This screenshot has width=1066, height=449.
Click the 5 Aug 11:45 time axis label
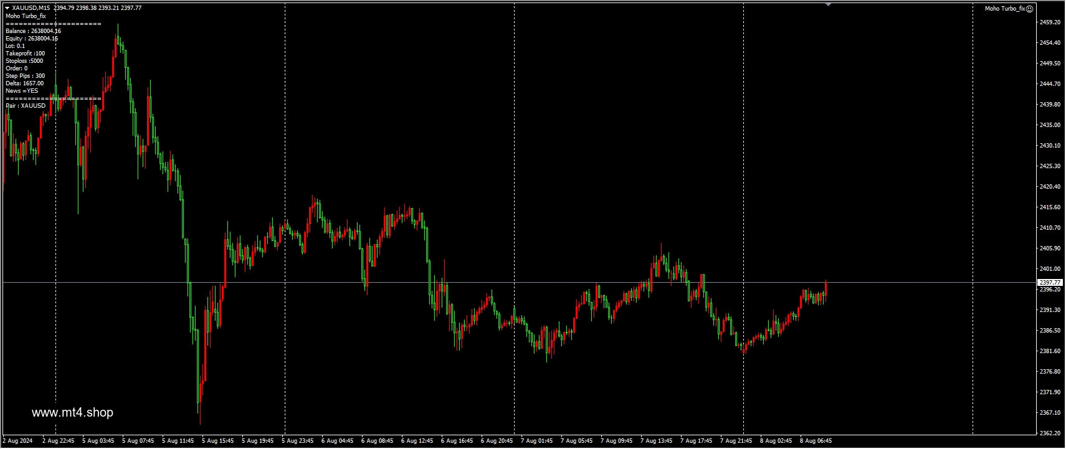178,442
